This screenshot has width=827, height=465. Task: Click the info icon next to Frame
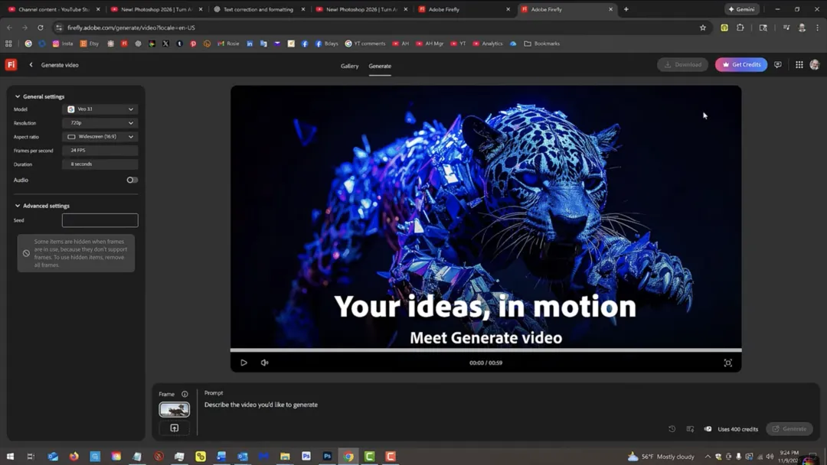click(183, 393)
